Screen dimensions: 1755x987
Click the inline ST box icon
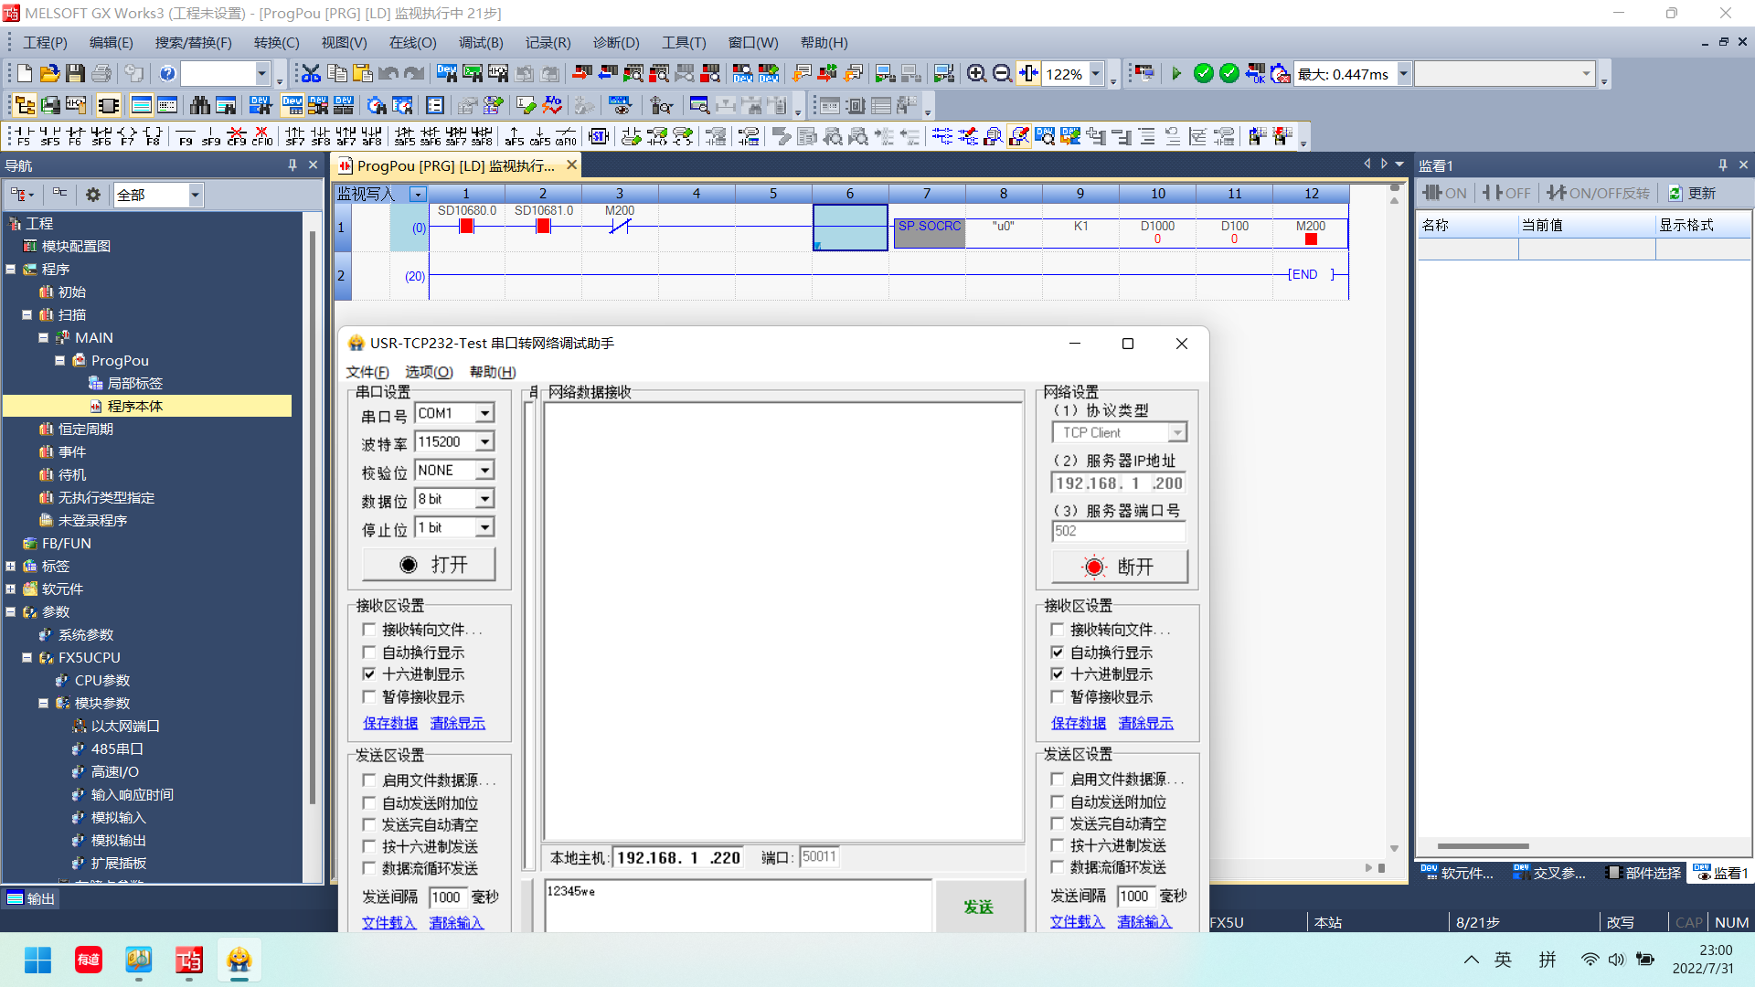click(x=599, y=136)
